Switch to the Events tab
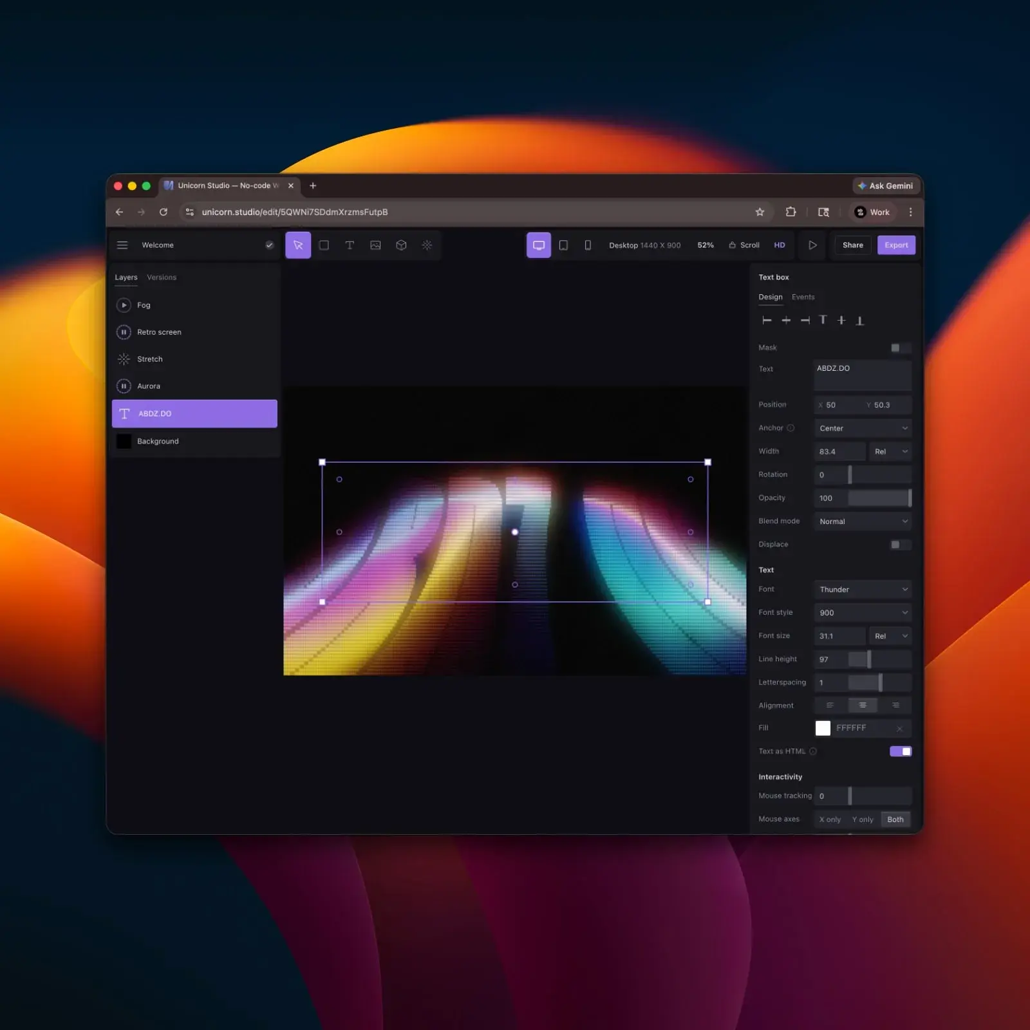Screen dimensions: 1030x1030 click(x=803, y=297)
